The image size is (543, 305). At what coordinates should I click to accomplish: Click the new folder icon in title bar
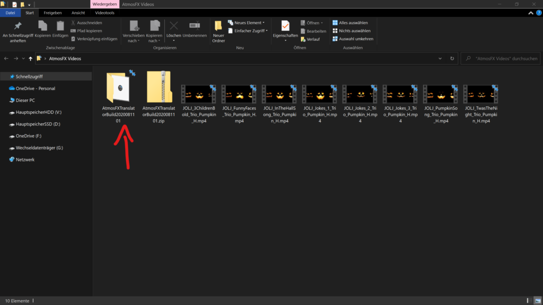point(22,4)
